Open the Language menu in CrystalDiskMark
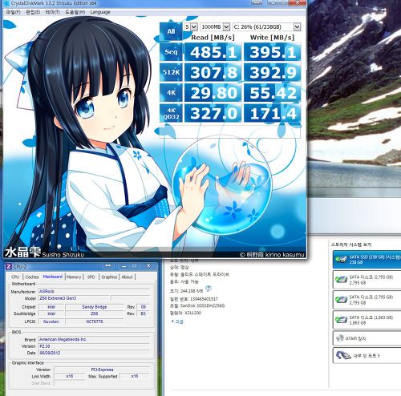401x396 pixels. point(100,12)
